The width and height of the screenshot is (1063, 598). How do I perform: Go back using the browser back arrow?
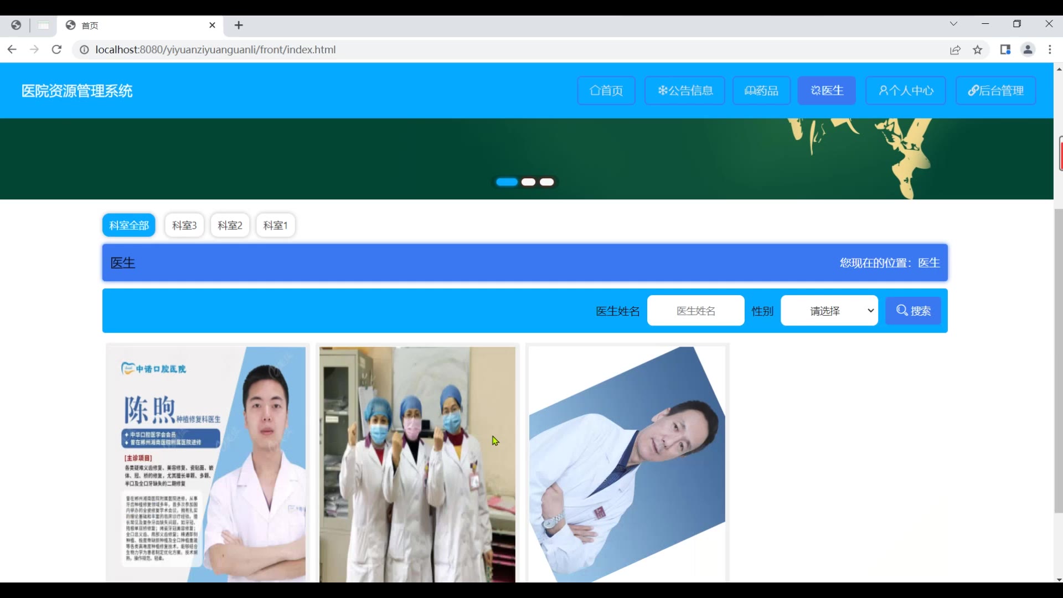click(x=12, y=50)
